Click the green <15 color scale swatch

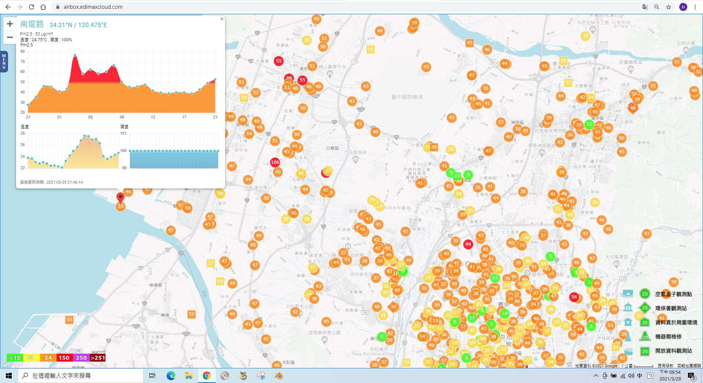pos(15,358)
